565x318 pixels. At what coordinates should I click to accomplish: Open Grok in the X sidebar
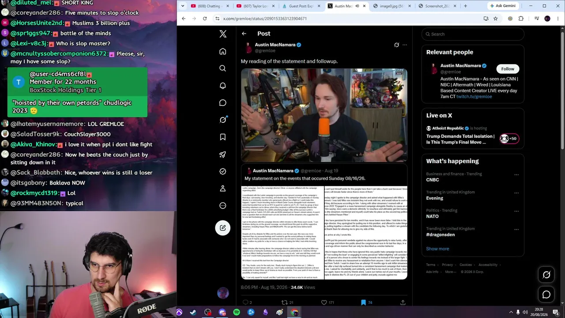223,120
